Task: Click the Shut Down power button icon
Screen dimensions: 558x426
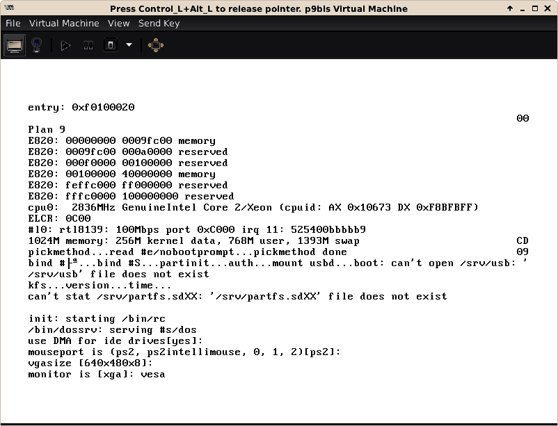Action: tap(111, 45)
